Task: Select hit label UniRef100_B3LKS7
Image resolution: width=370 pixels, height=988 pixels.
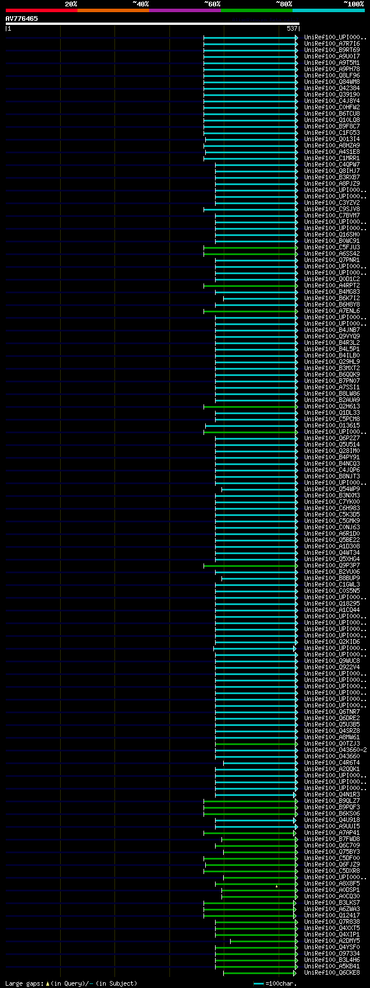Action: point(332,902)
